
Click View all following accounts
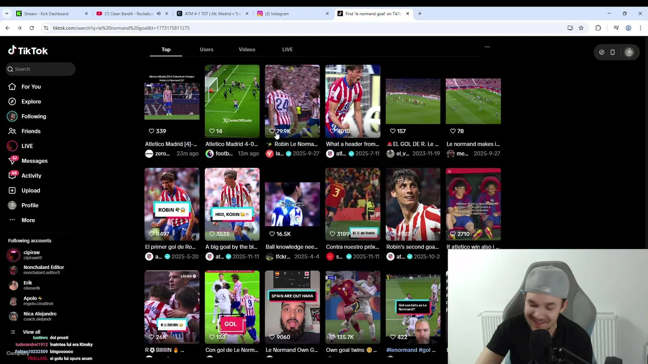[31, 332]
